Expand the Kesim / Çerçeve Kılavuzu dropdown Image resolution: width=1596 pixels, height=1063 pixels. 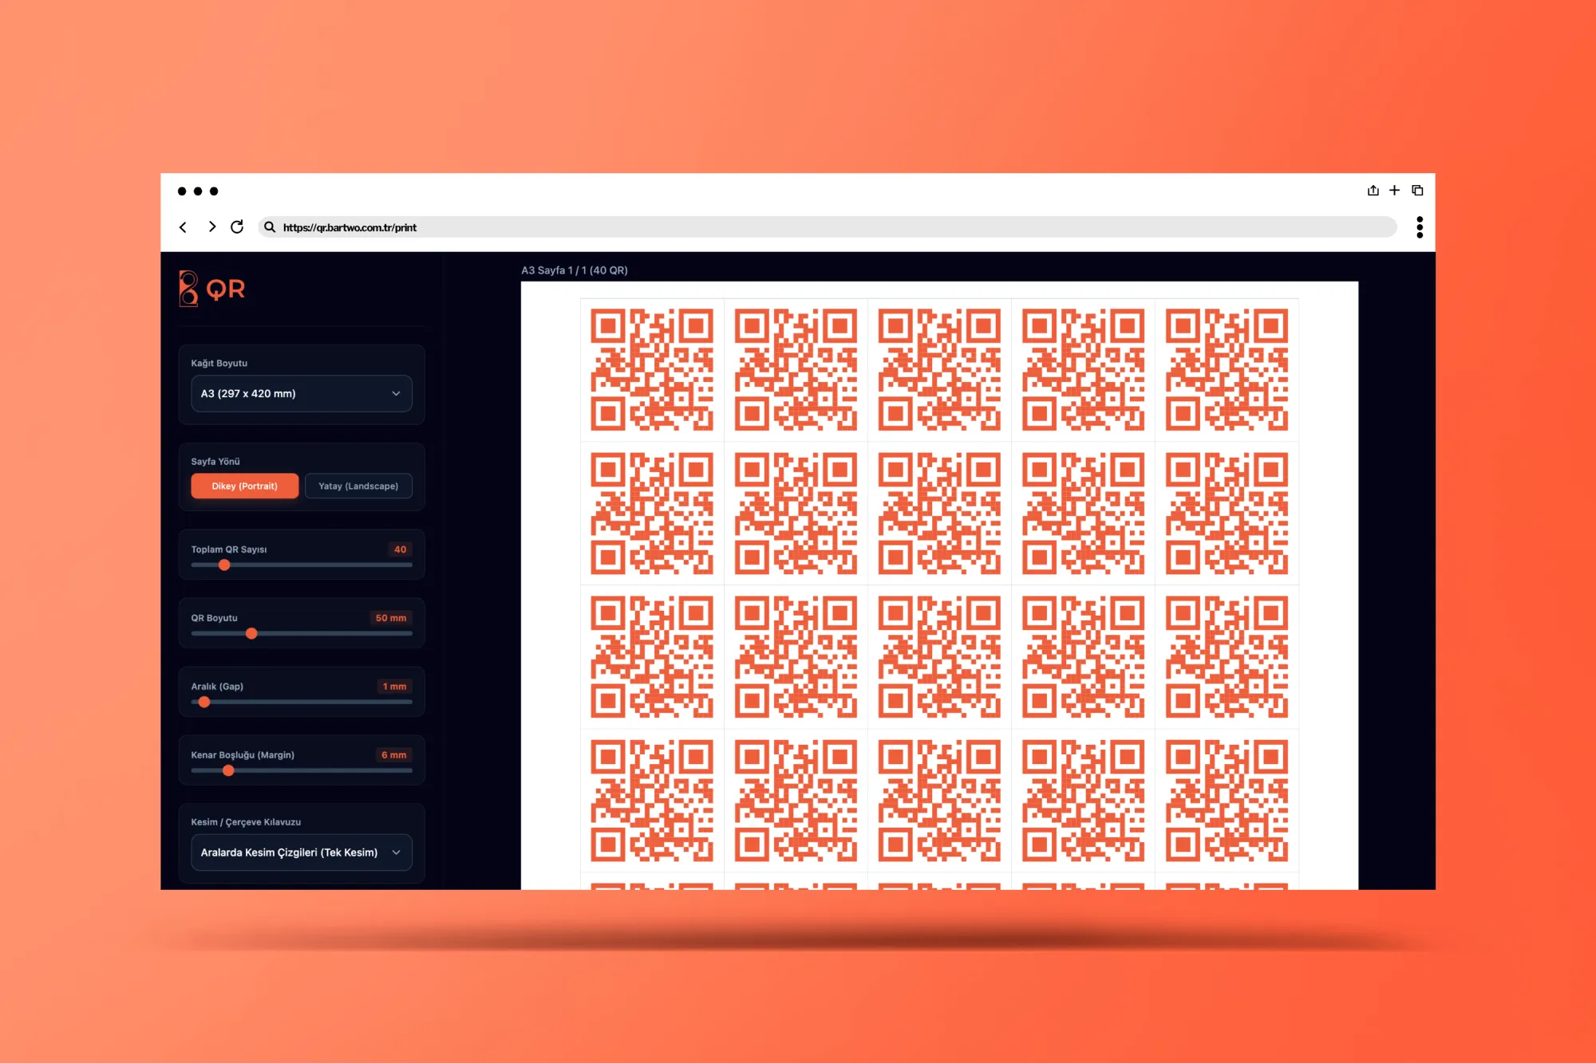302,852
